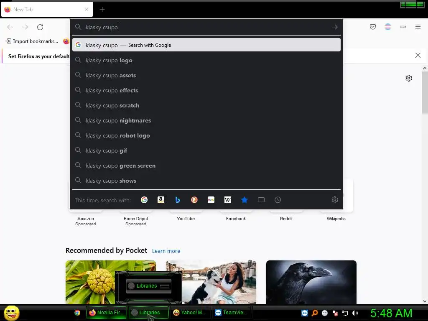428x321 pixels.
Task: Reload the current page
Action: click(x=40, y=27)
